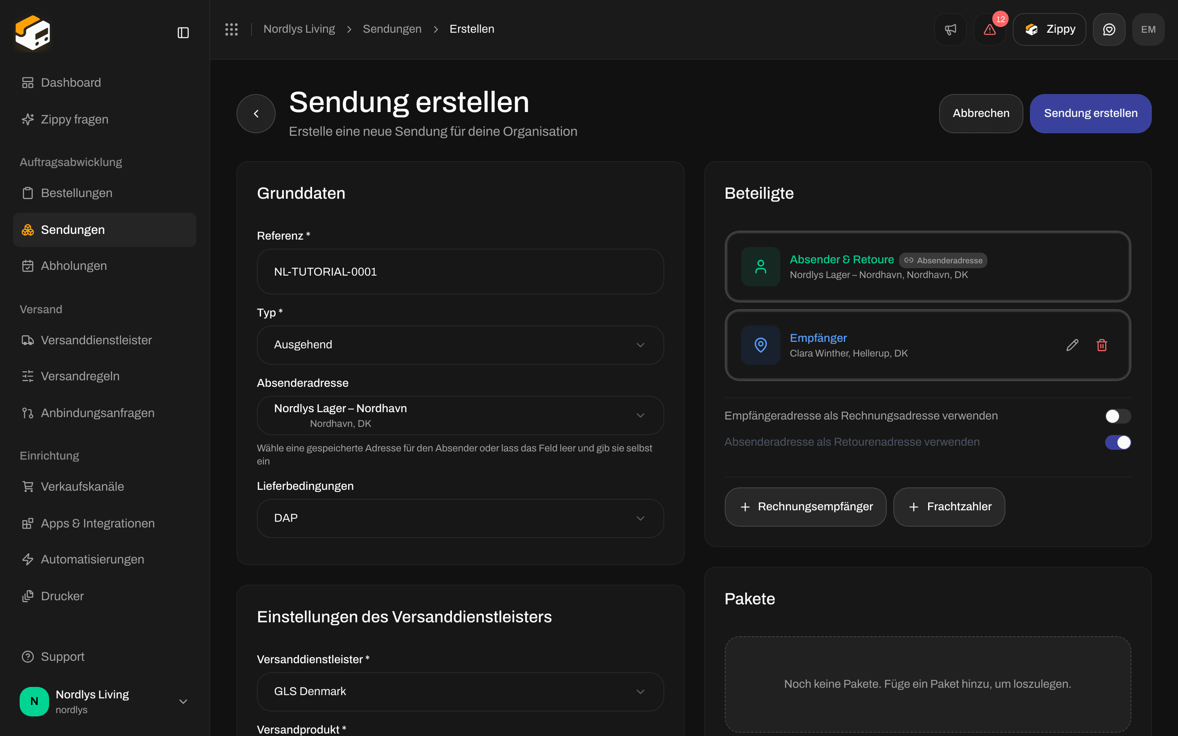Open Versanddienstleister sidebar item
This screenshot has height=736, width=1178.
pyautogui.click(x=105, y=340)
